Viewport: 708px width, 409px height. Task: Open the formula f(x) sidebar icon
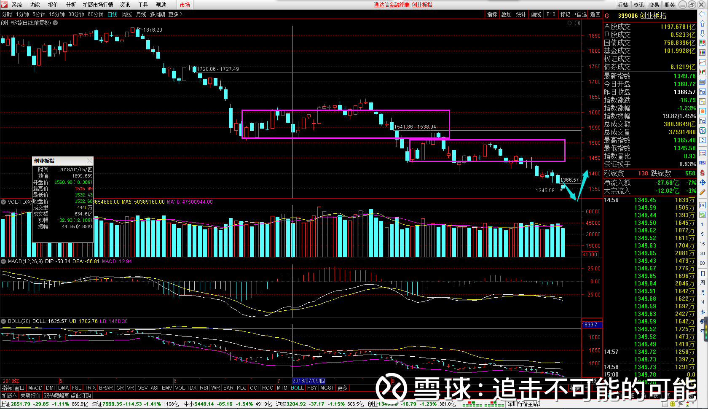703,131
